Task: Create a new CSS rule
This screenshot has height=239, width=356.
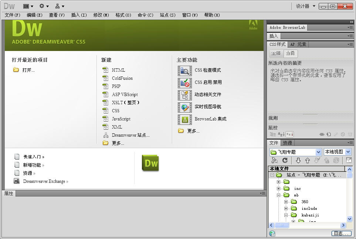Action: point(329,134)
